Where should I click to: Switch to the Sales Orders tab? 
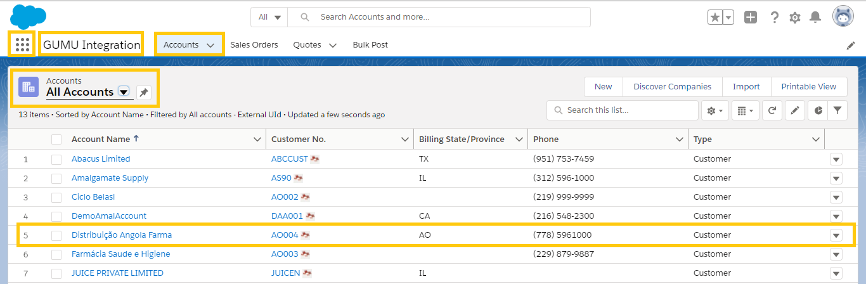tap(254, 45)
